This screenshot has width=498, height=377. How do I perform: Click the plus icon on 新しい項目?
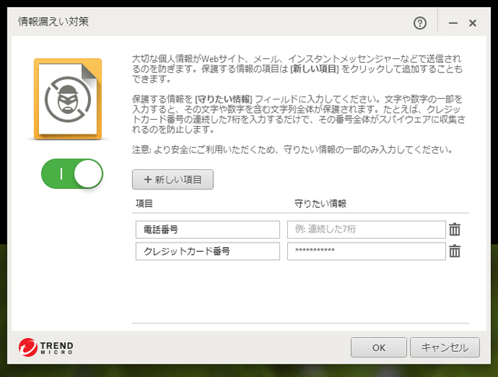(x=147, y=180)
